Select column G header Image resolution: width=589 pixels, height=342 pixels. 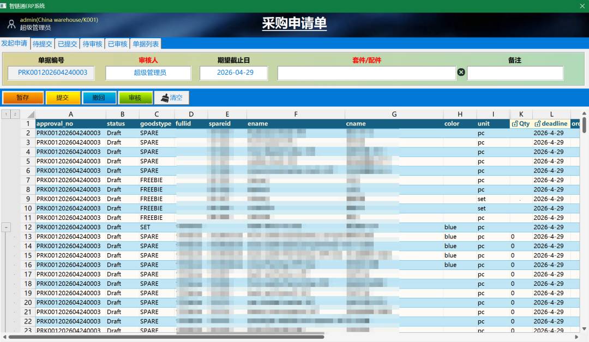tap(394, 114)
